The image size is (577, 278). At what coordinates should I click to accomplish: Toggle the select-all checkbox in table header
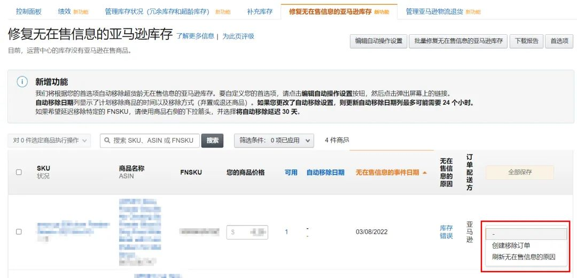click(x=19, y=172)
